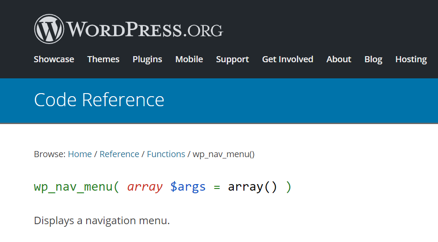This screenshot has width=438, height=242.
Task: Go to the Blog
Action: point(373,59)
